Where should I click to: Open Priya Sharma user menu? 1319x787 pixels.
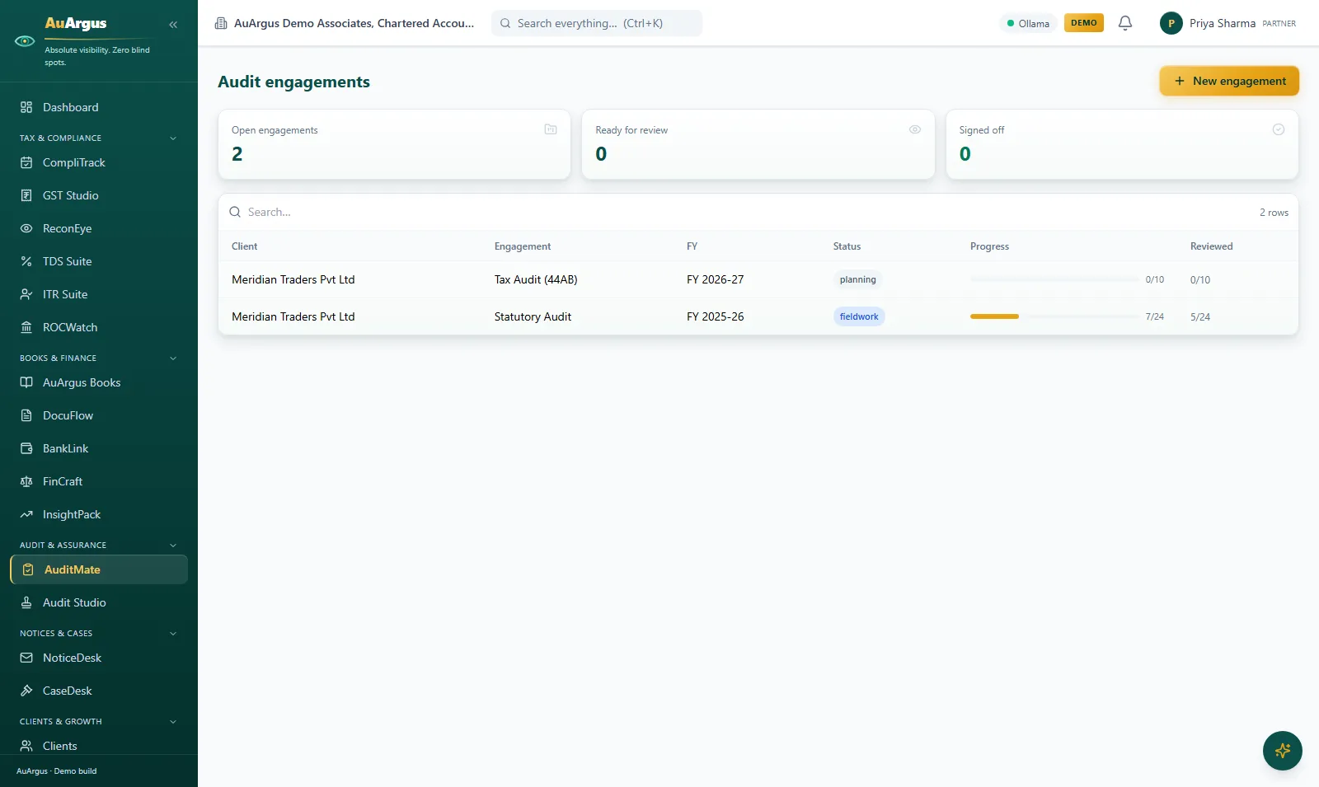(1228, 23)
